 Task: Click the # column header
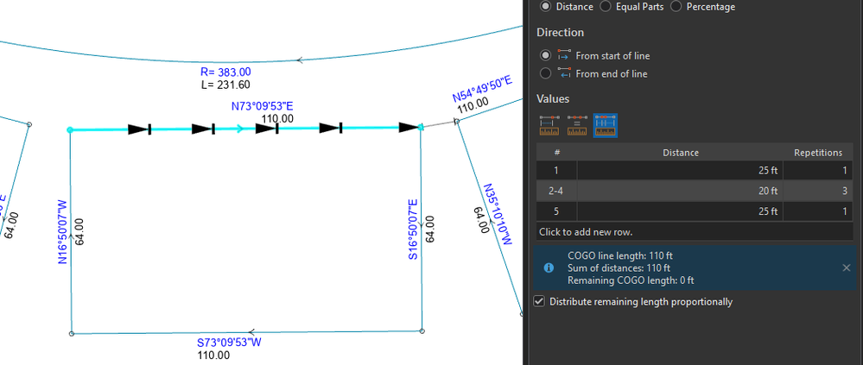(557, 152)
